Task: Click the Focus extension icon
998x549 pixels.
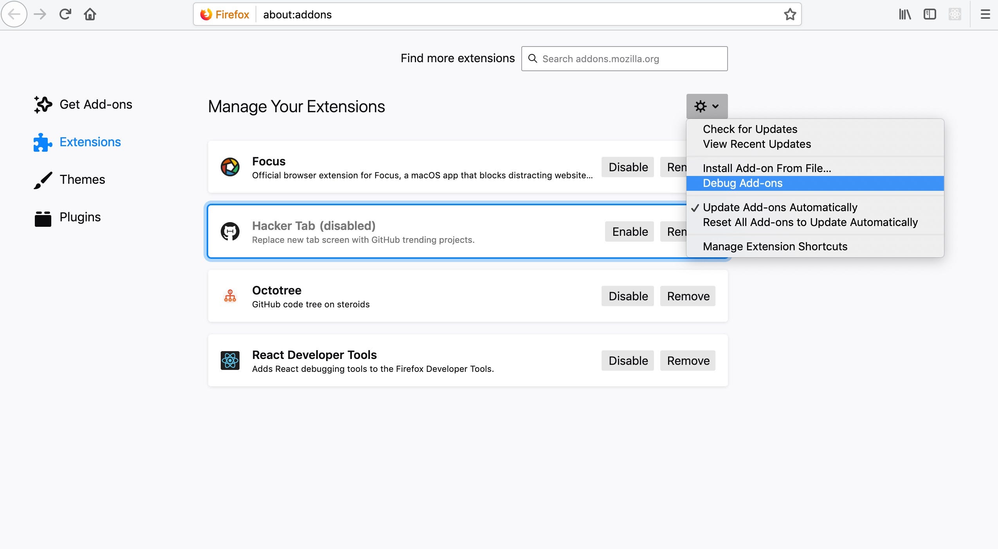Action: (230, 167)
